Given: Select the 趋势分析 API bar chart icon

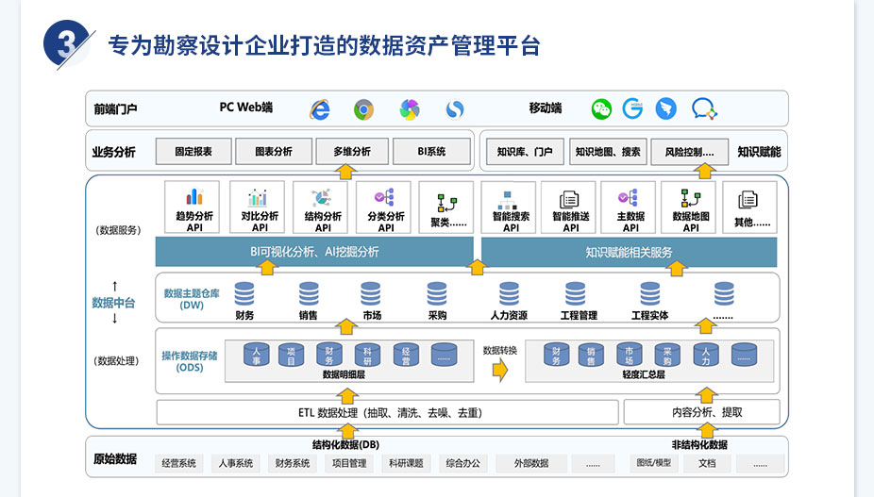Looking at the screenshot, I should pos(194,197).
